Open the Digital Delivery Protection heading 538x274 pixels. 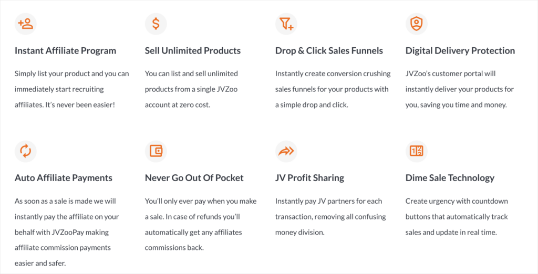(460, 51)
